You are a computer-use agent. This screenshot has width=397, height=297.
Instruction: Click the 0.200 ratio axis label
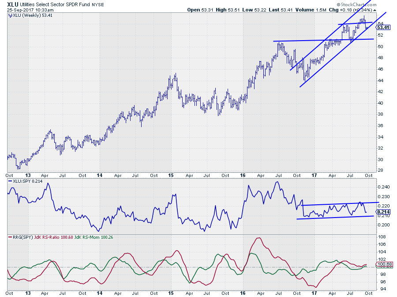[384, 225]
